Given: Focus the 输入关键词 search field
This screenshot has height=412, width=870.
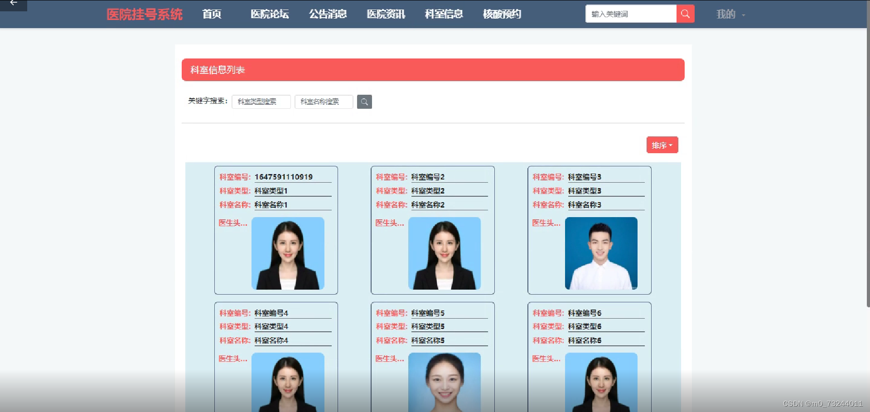Looking at the screenshot, I should [x=631, y=14].
